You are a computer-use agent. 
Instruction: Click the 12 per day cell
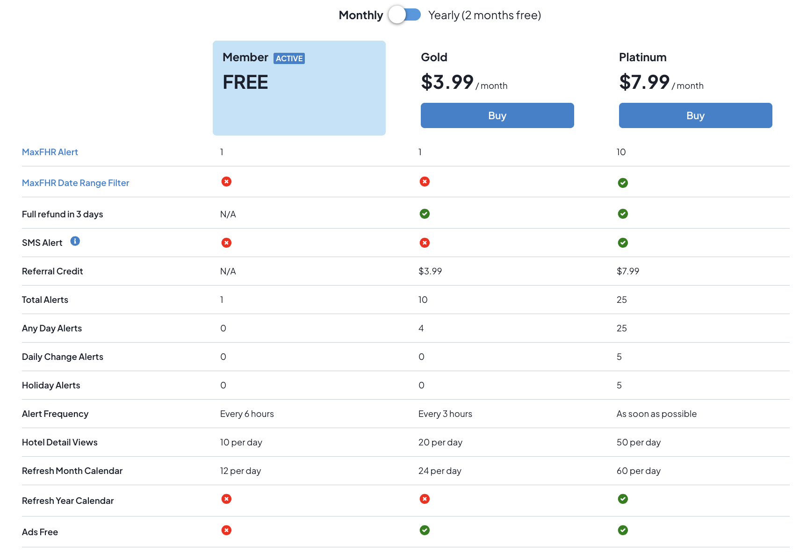point(240,471)
